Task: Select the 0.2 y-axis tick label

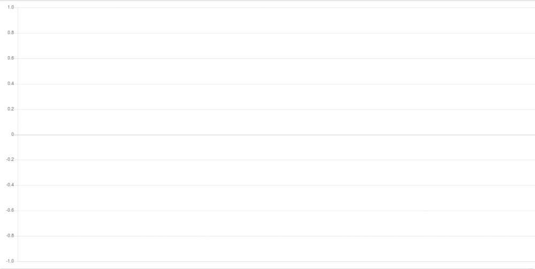Action: point(11,109)
